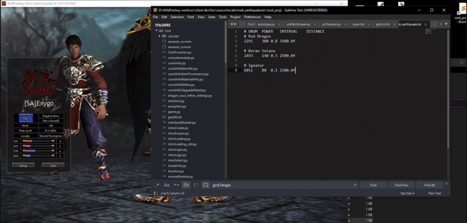This screenshot has height=223, width=467.
Task: Open mouseModule.py in sidebar
Action: pos(180,177)
